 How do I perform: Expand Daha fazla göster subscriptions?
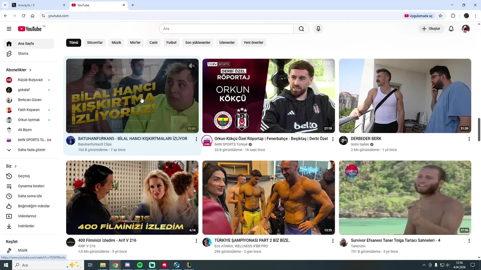[29, 150]
